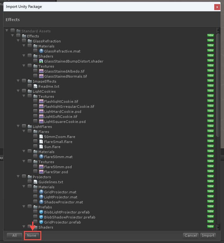Collapse the LightCookies folder
The height and width of the screenshot is (243, 224).
[18, 91]
